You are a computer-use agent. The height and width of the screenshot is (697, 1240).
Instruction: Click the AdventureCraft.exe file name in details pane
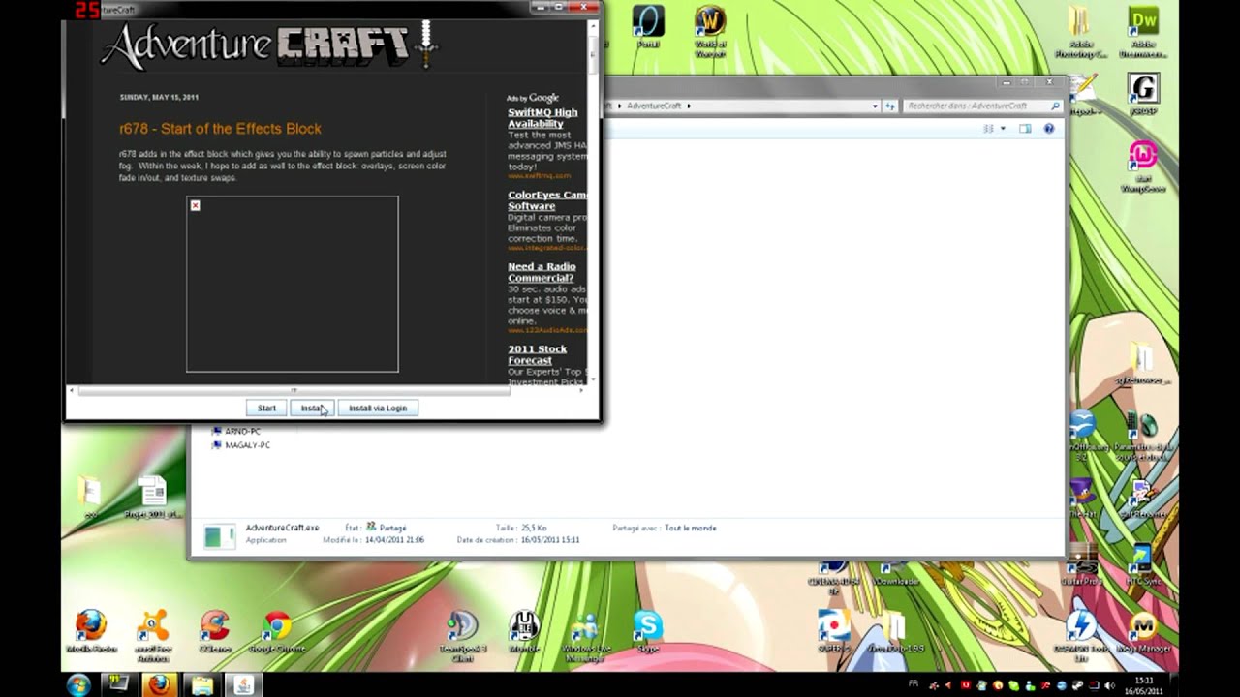tap(282, 528)
